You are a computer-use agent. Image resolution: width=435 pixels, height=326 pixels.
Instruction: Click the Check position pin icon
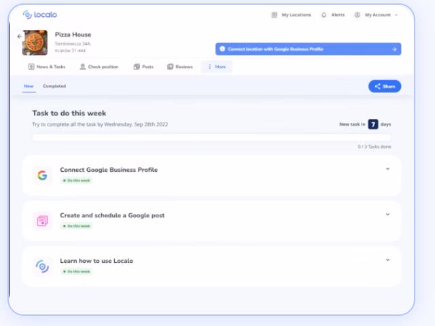(82, 67)
